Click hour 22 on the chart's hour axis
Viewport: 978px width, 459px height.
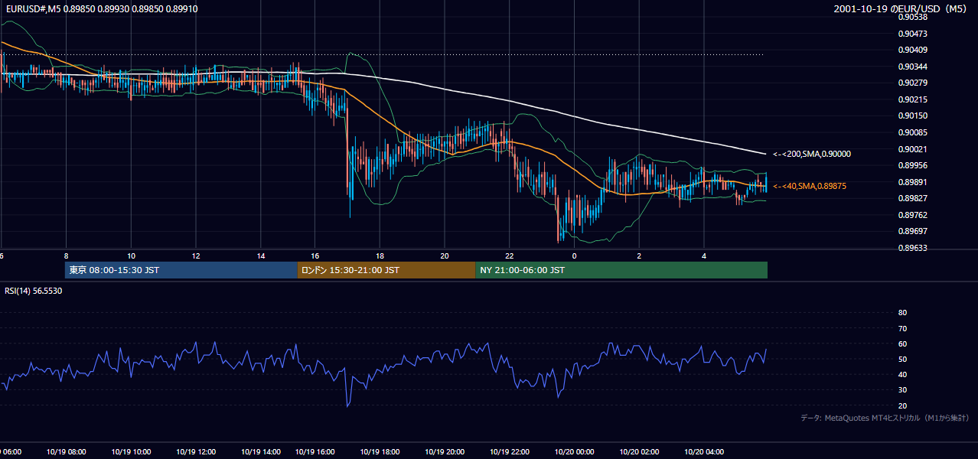[x=510, y=256]
